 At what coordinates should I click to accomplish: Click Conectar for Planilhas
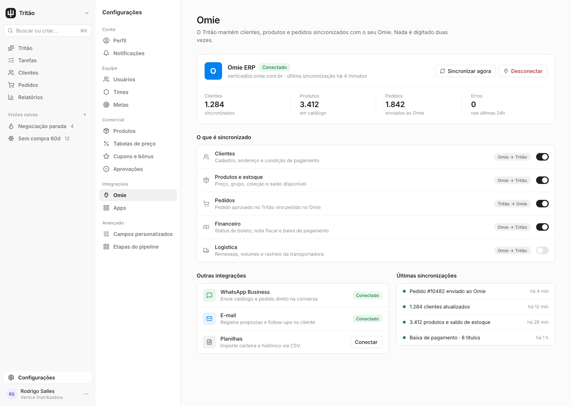tap(366, 342)
